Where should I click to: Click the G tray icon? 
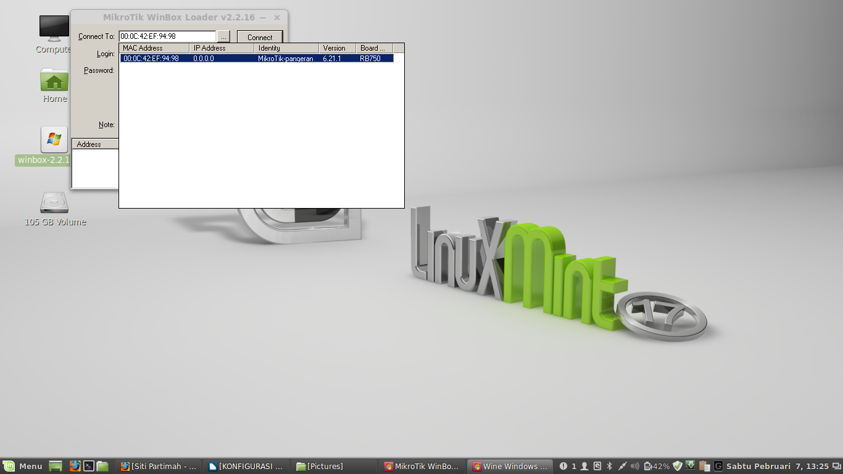click(x=718, y=466)
